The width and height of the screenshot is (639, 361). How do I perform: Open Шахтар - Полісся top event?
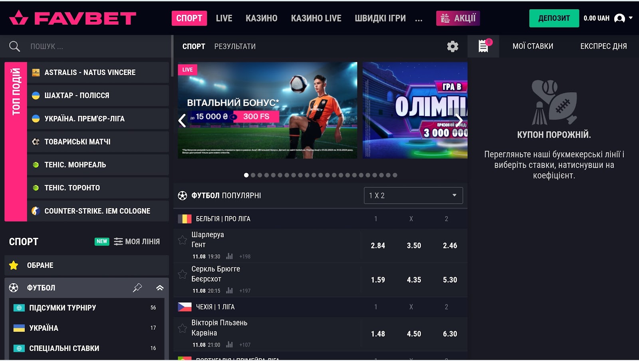(x=98, y=95)
